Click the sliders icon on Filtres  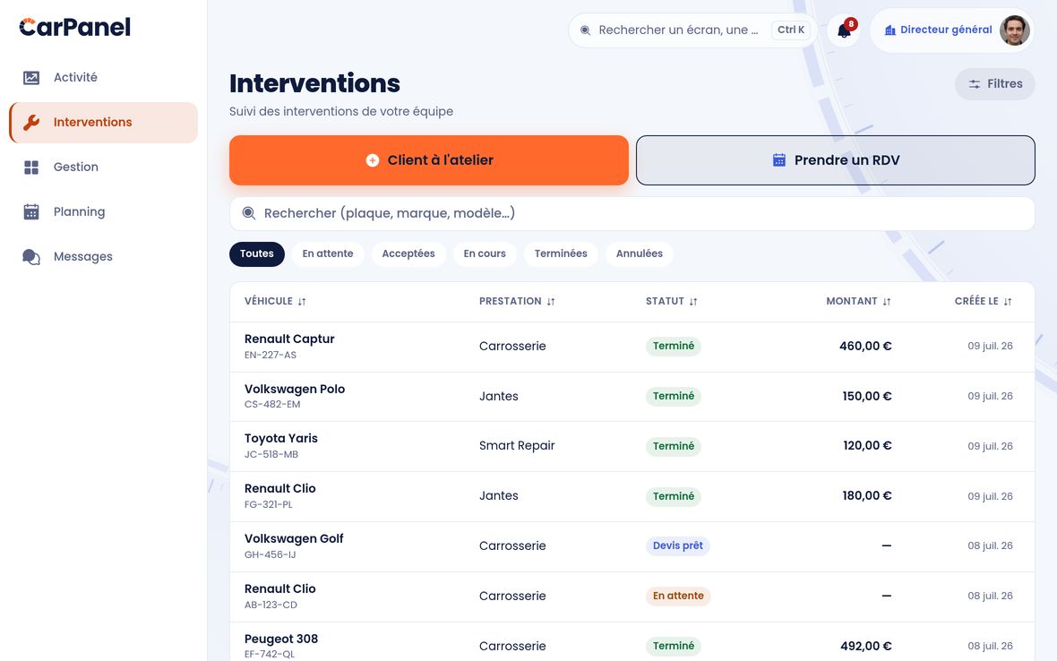(975, 84)
